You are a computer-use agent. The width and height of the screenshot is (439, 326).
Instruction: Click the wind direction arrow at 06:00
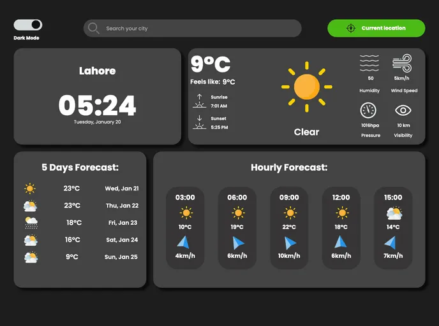click(x=238, y=243)
